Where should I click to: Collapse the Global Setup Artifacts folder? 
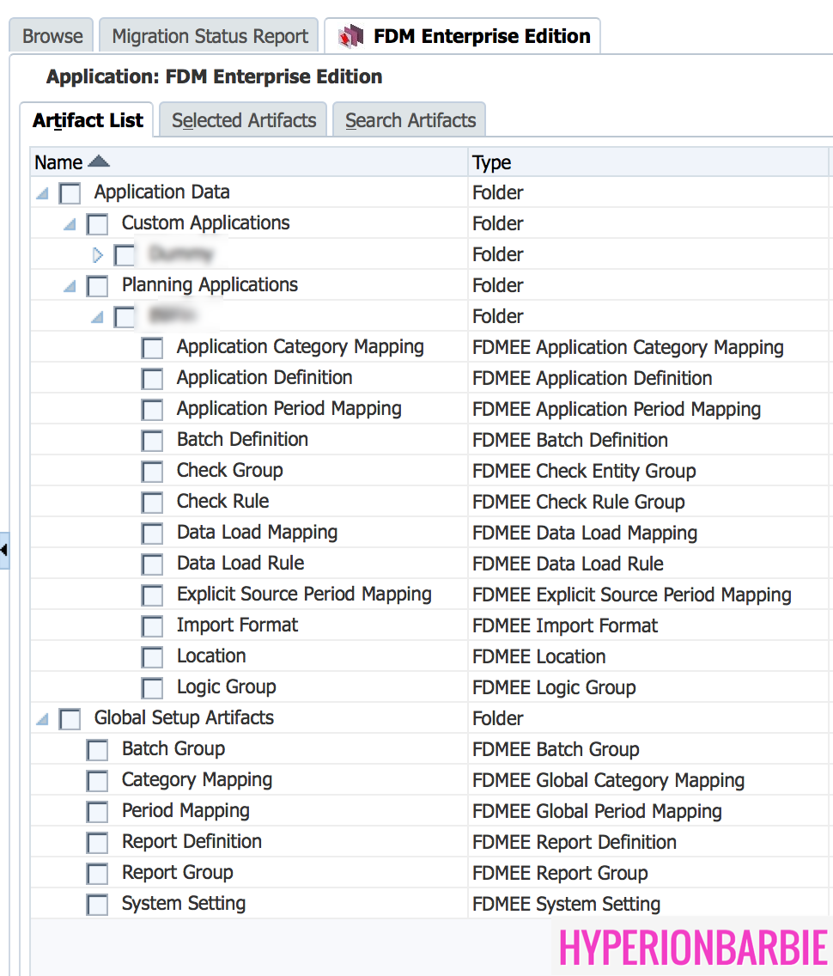(42, 720)
